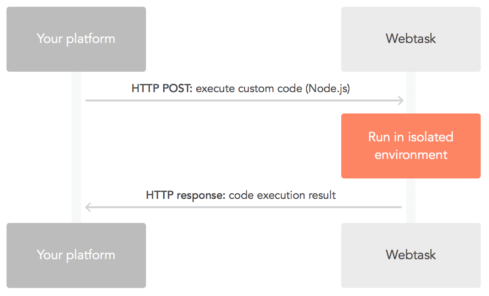Click the 'execute custom code (Node.js)' text

coord(273,89)
